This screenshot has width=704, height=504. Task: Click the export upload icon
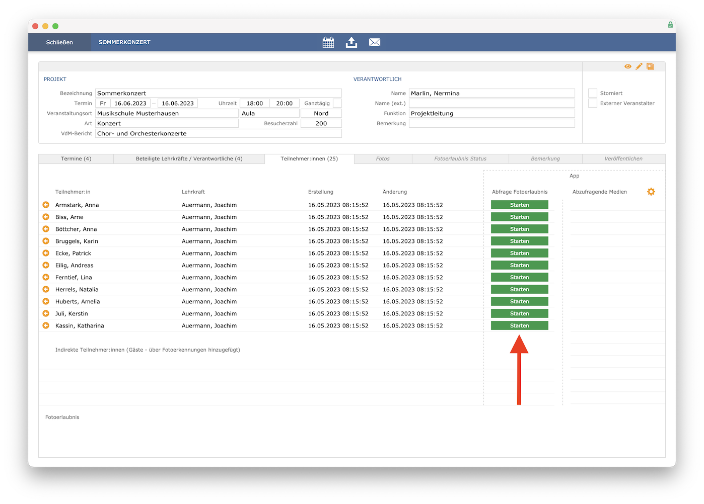click(351, 42)
